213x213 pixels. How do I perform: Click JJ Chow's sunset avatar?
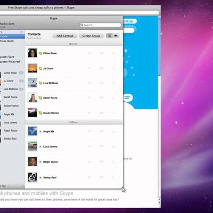point(32,68)
